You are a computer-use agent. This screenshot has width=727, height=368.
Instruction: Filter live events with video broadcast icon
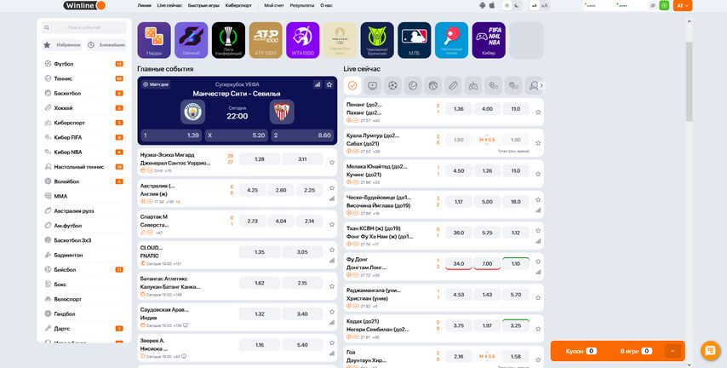pyautogui.click(x=372, y=85)
